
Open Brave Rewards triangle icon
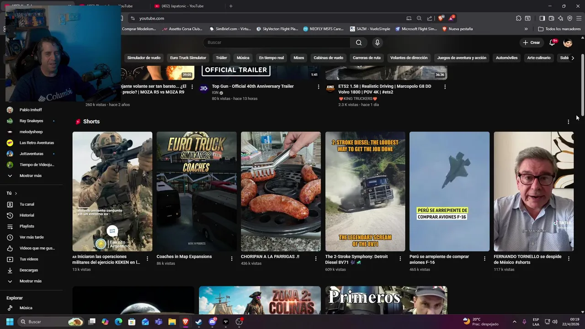click(451, 18)
